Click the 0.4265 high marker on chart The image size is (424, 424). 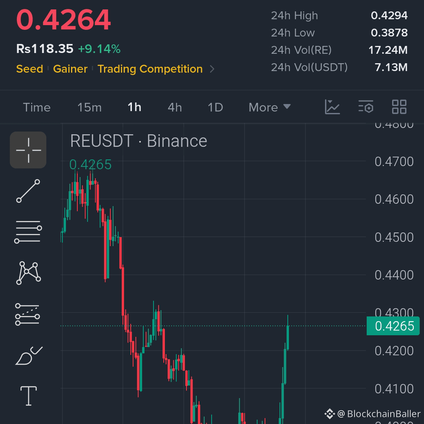click(x=90, y=164)
